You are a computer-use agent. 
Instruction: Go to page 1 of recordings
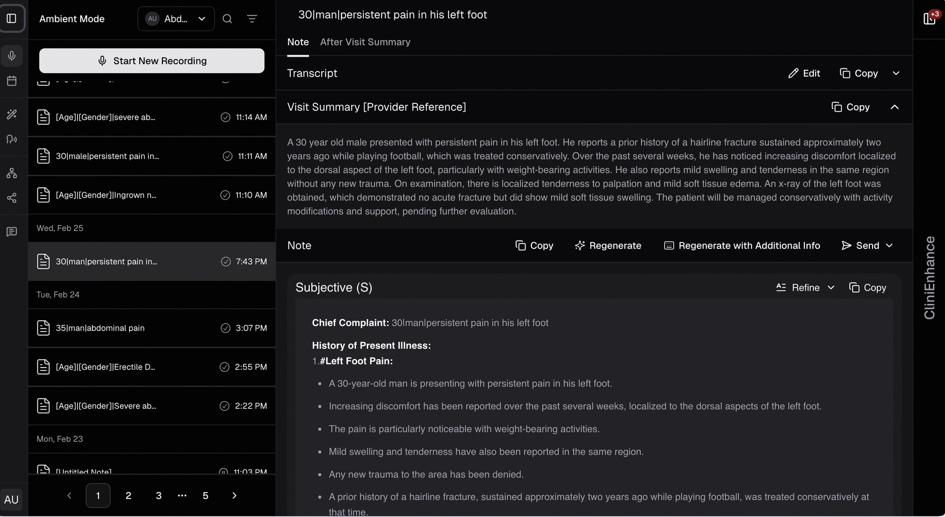tap(98, 496)
